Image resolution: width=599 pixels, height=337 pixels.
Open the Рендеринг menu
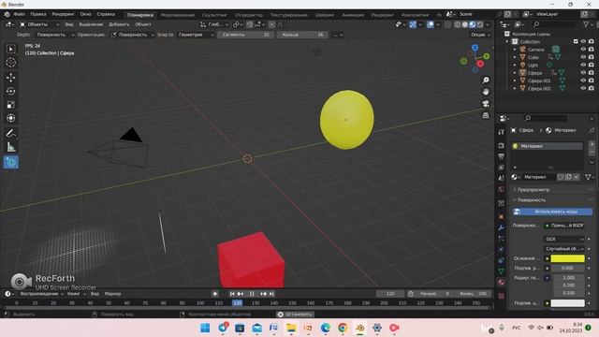coord(63,14)
